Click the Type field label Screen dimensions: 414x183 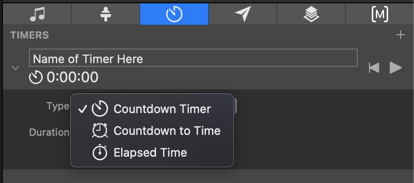tap(57, 106)
